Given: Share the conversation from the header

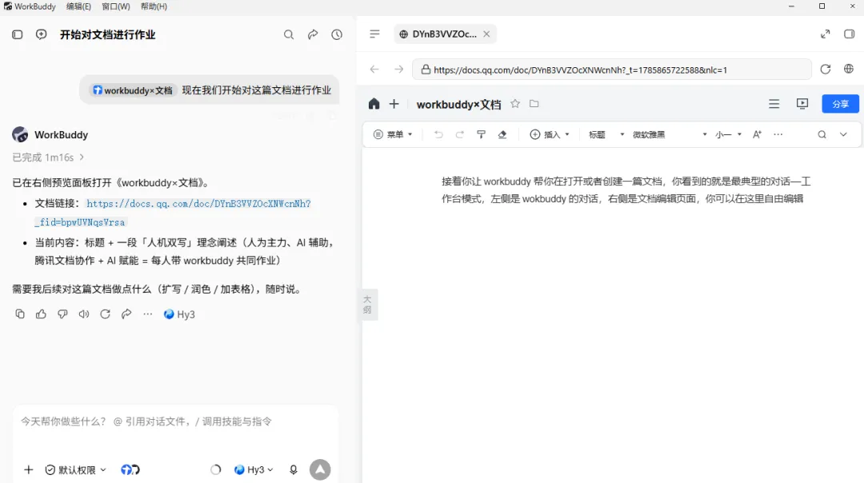Looking at the screenshot, I should pos(313,34).
